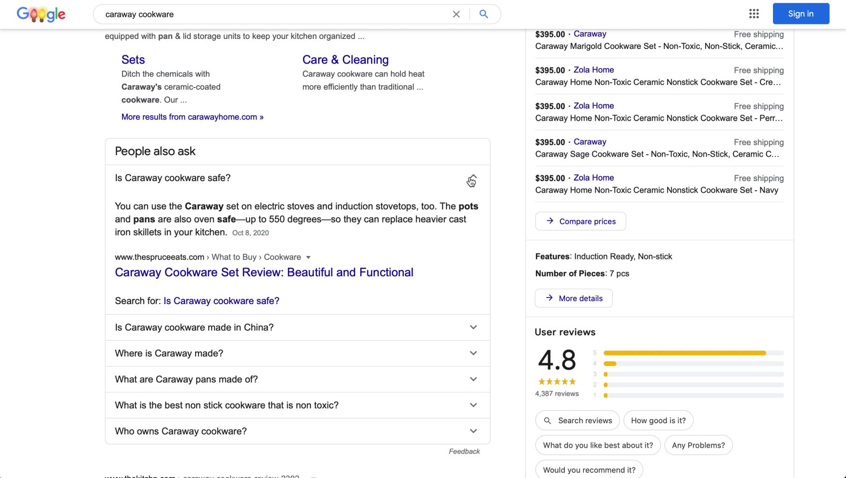The width and height of the screenshot is (846, 478).
Task: Open the Google apps grid
Action: pyautogui.click(x=754, y=14)
